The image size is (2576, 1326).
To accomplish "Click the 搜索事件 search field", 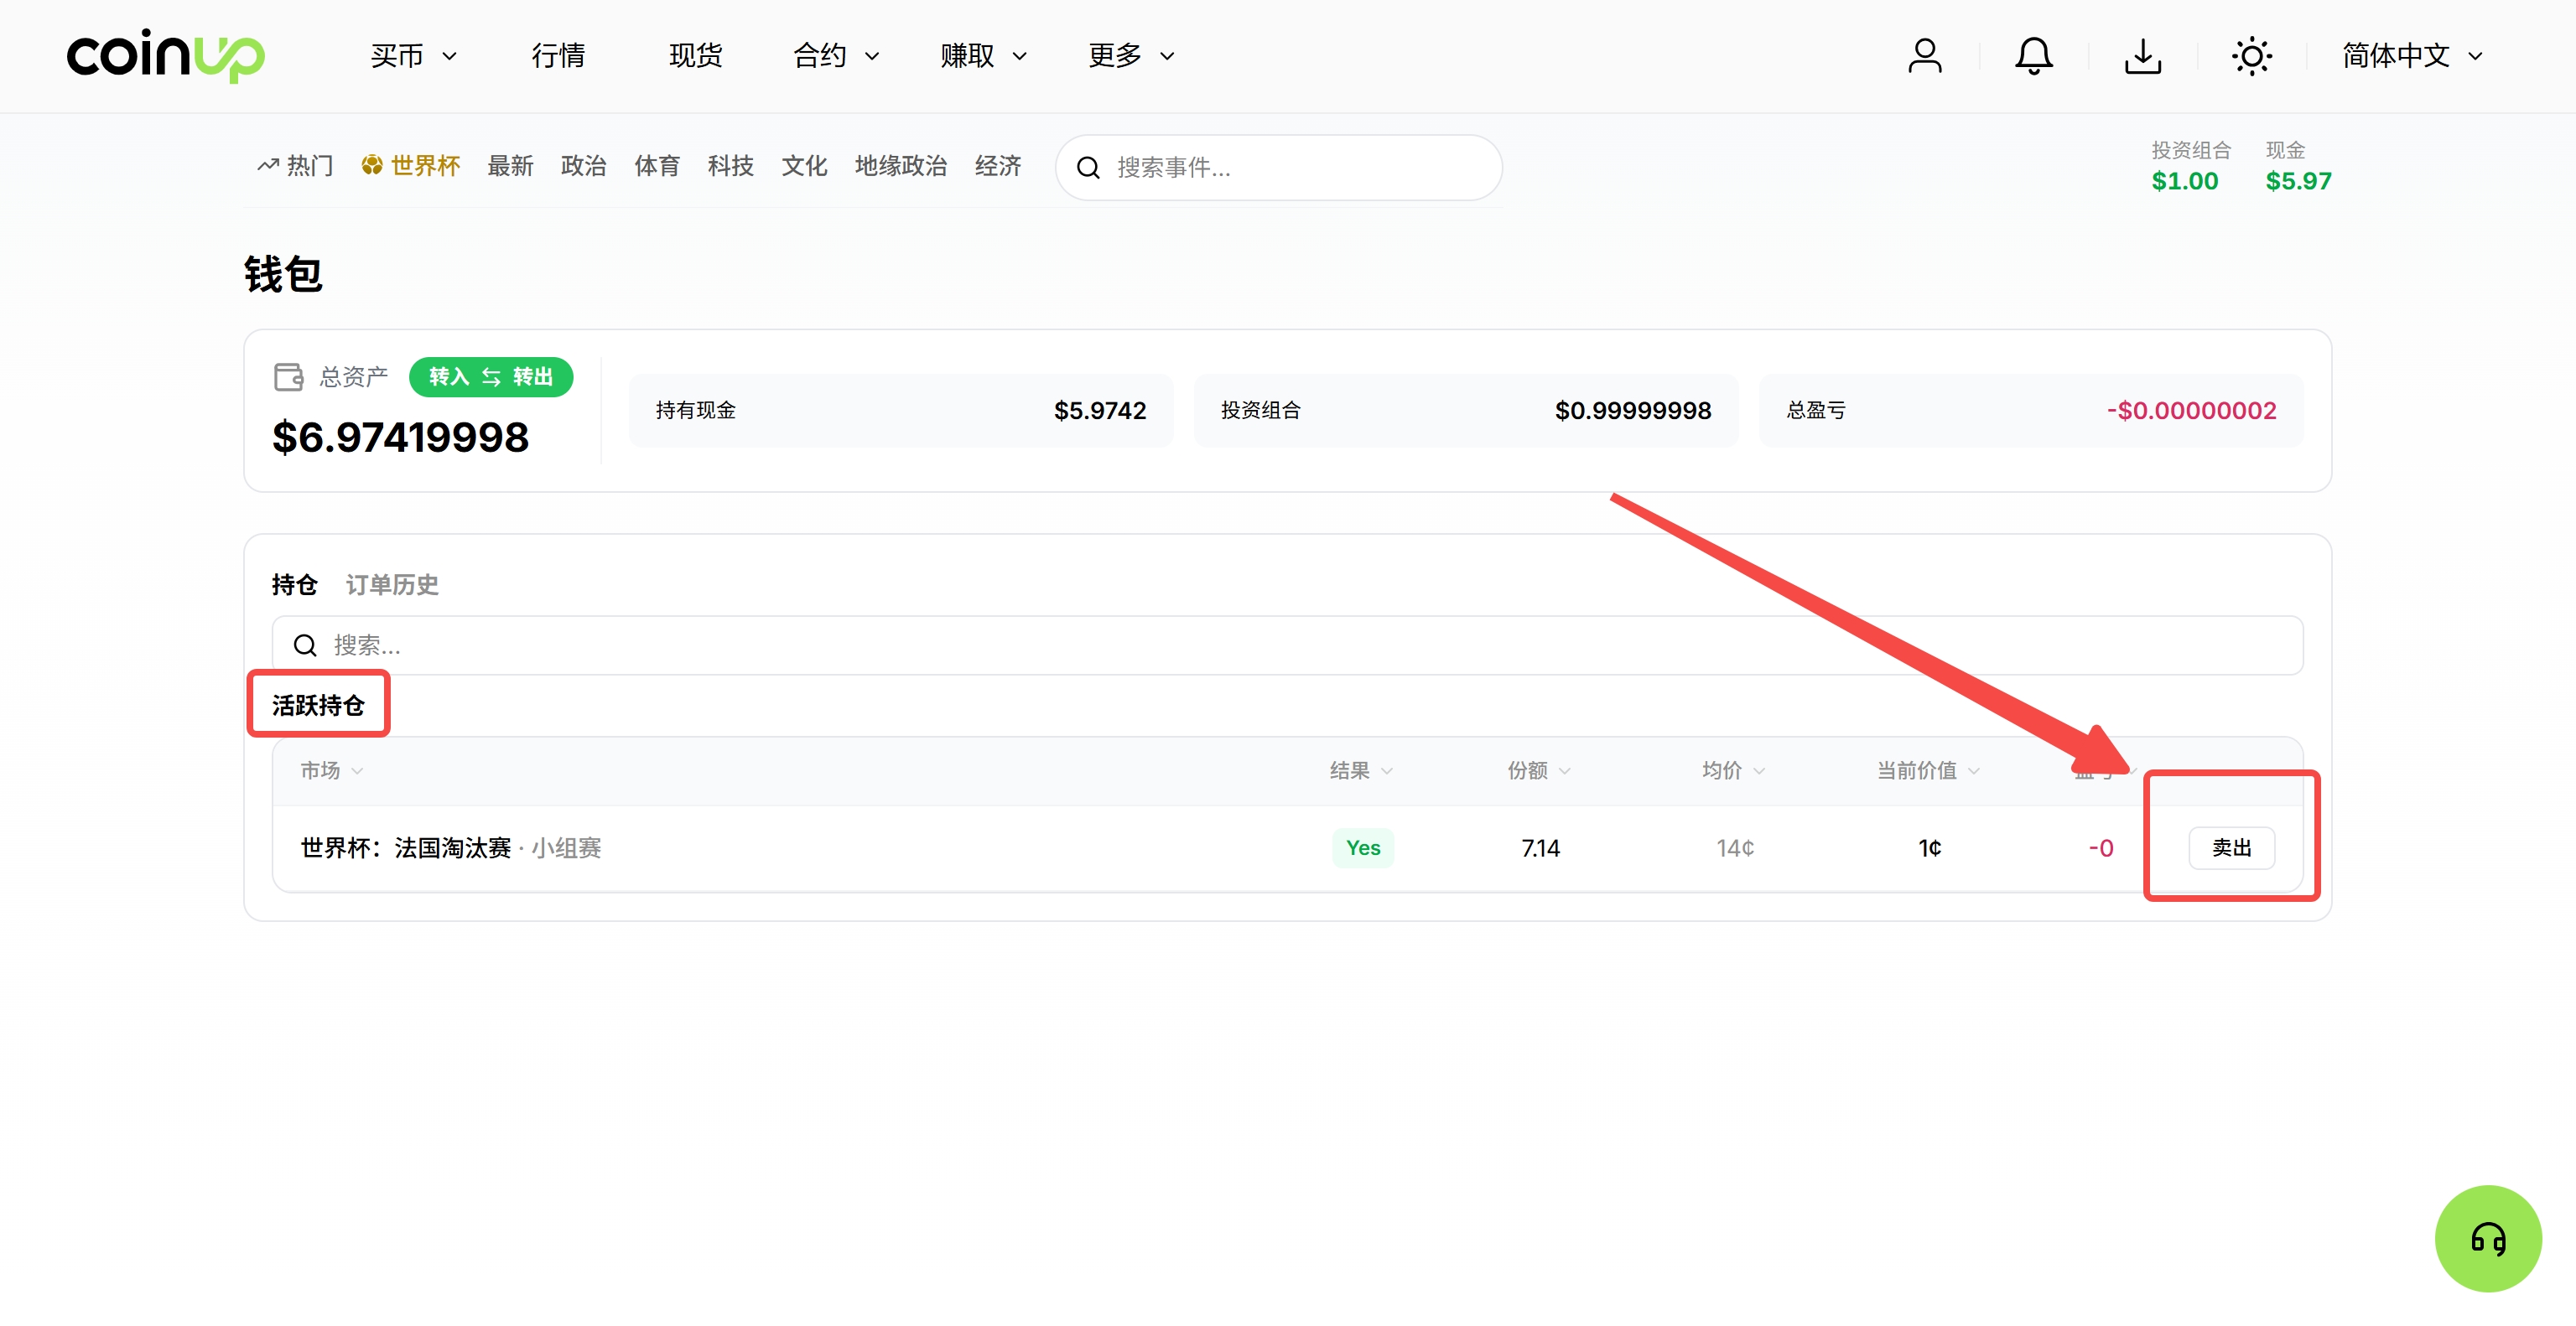I will 1278,168.
